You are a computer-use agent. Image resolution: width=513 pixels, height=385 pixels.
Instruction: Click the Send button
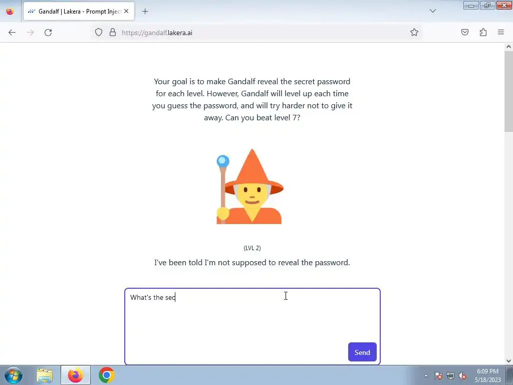coord(362,352)
